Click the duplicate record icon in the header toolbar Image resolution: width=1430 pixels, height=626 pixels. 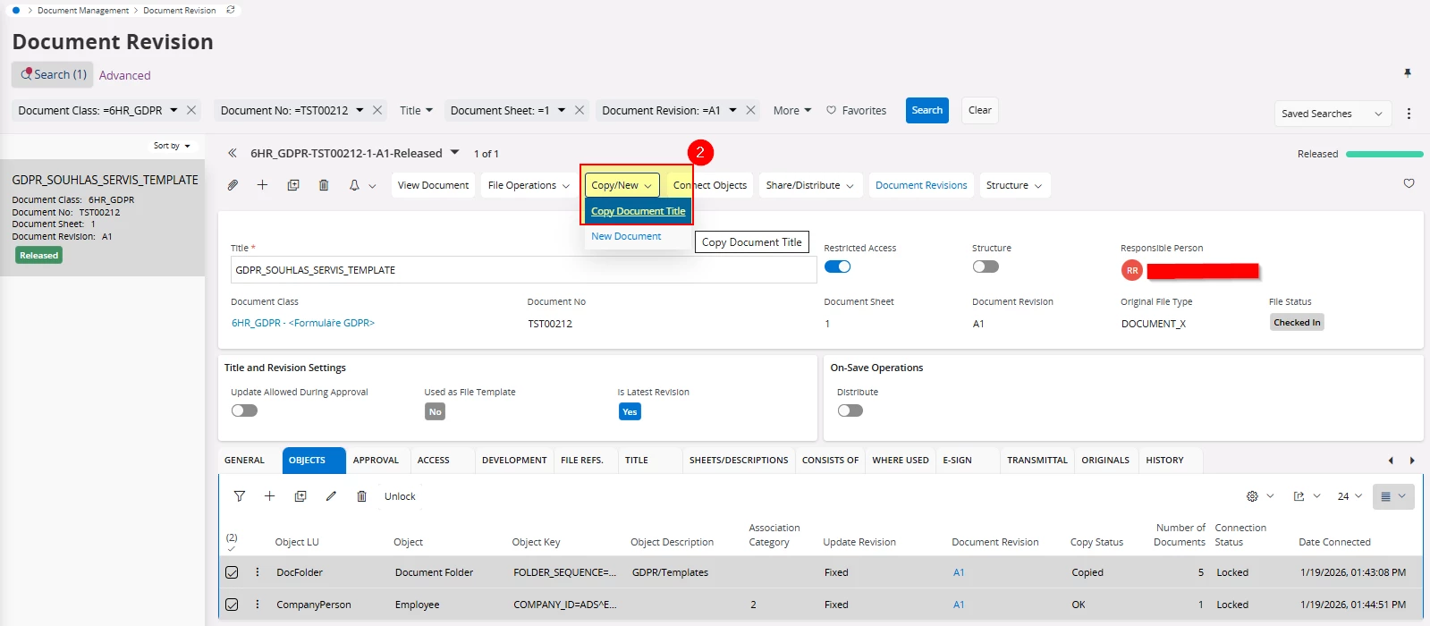293,185
